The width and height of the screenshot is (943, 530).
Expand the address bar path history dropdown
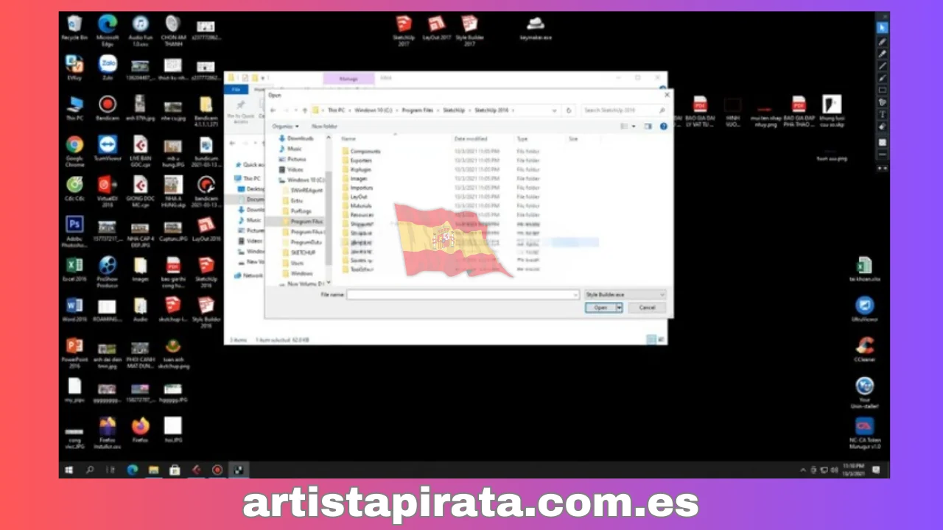555,110
